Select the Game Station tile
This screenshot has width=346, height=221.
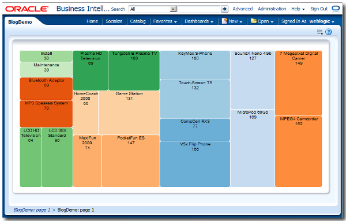tap(129, 113)
